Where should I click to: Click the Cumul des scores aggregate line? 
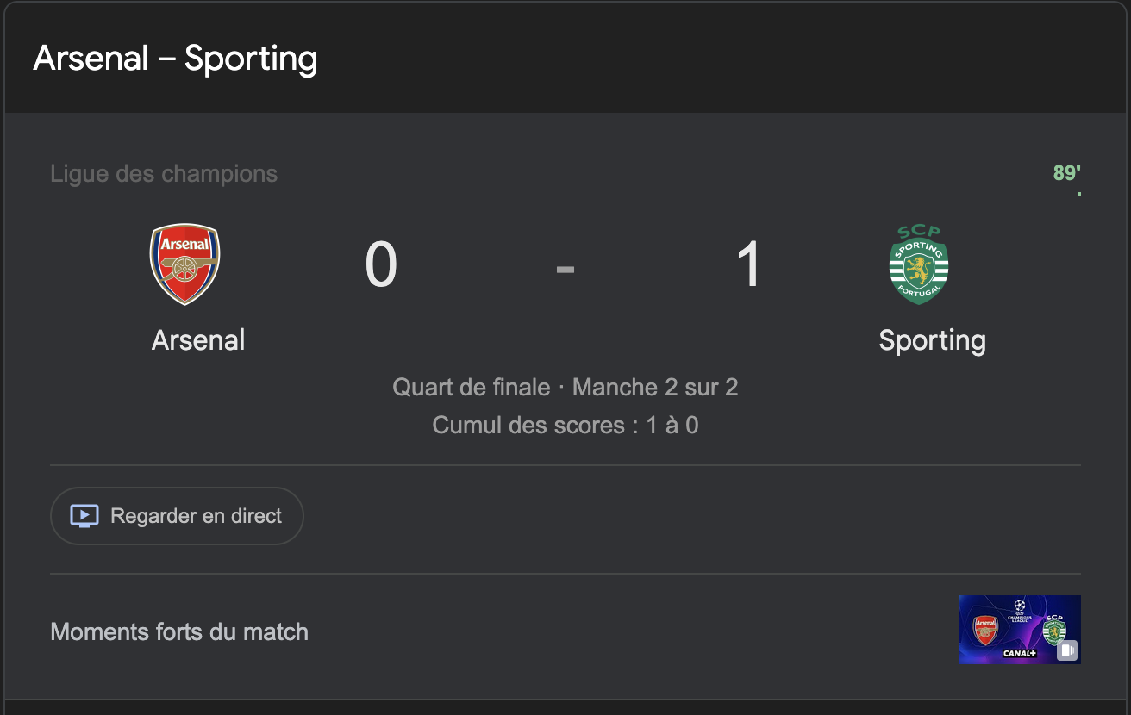click(565, 425)
